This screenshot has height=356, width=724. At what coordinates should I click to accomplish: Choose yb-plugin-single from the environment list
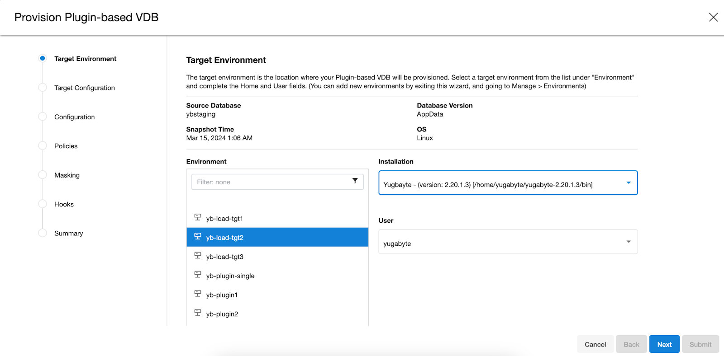[230, 276]
